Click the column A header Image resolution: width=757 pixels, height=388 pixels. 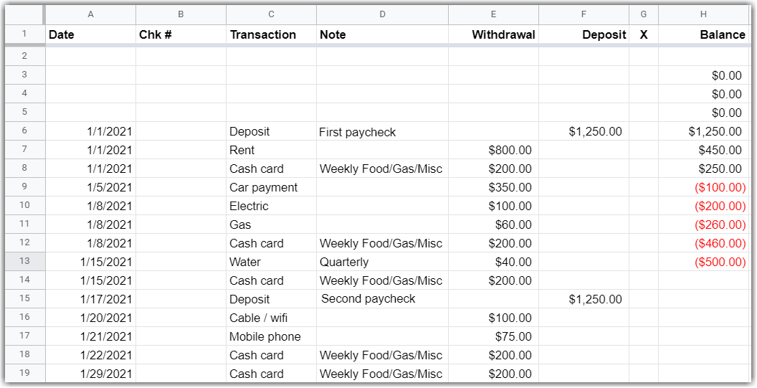pos(90,14)
